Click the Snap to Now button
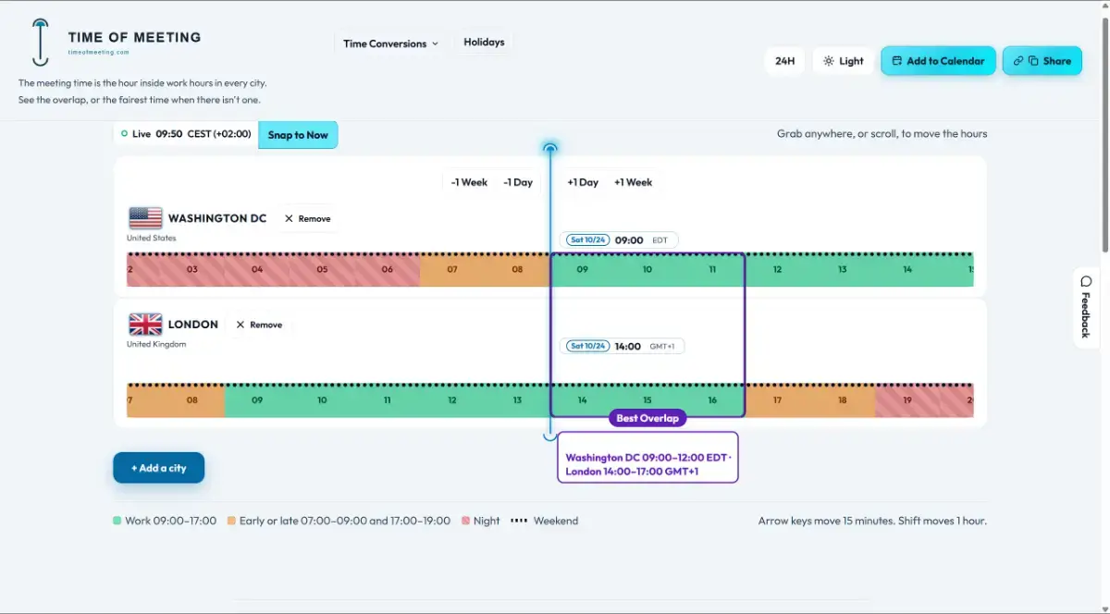The height and width of the screenshot is (614, 1110). coord(298,135)
